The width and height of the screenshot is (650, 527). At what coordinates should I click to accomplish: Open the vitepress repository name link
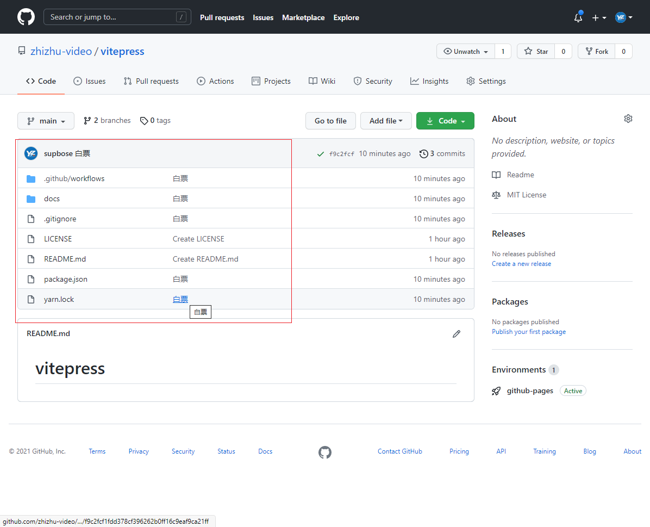(x=122, y=52)
